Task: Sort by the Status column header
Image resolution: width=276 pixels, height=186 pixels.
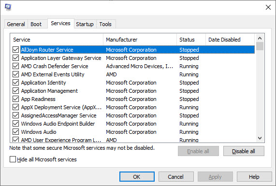Action: pyautogui.click(x=191, y=40)
